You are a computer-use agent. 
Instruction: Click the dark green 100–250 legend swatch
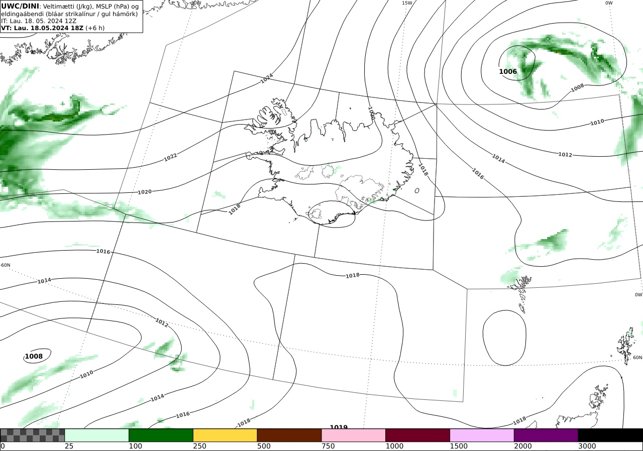pyautogui.click(x=161, y=435)
